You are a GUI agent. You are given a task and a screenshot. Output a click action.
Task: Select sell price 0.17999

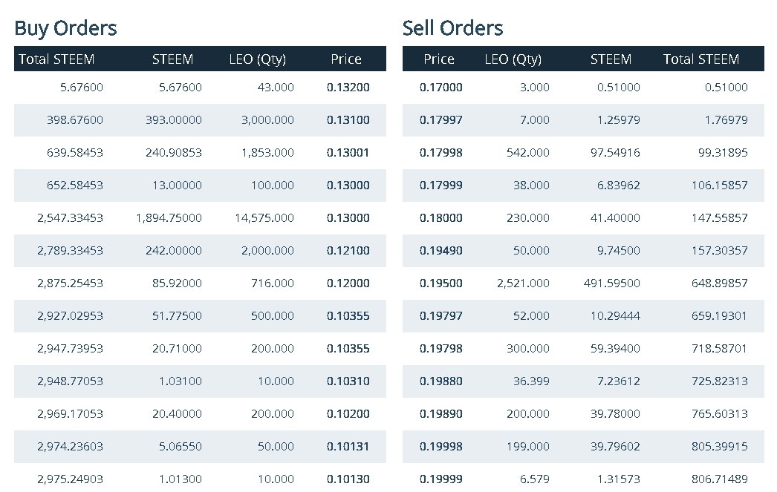click(441, 186)
